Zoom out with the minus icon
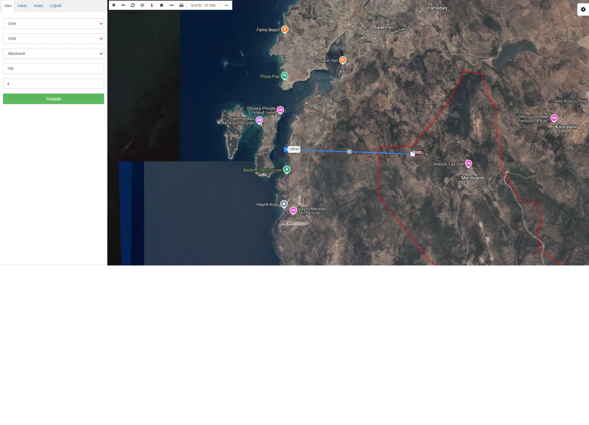The image size is (589, 425). pyautogui.click(x=123, y=5)
